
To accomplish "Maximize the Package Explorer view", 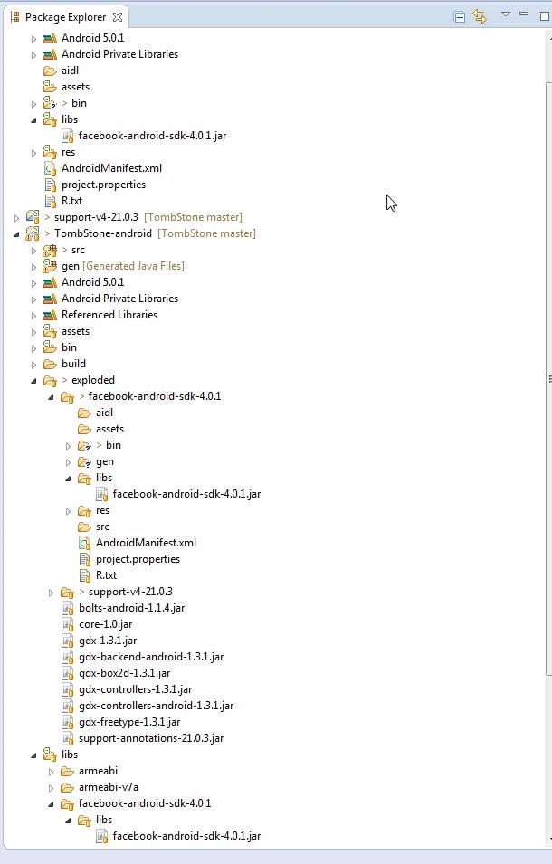I will 544,16.
